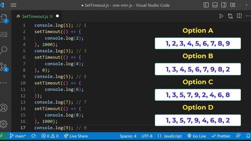This screenshot has width=251, height=141.
Task: Run the code with the play icon
Action: click(x=221, y=16)
